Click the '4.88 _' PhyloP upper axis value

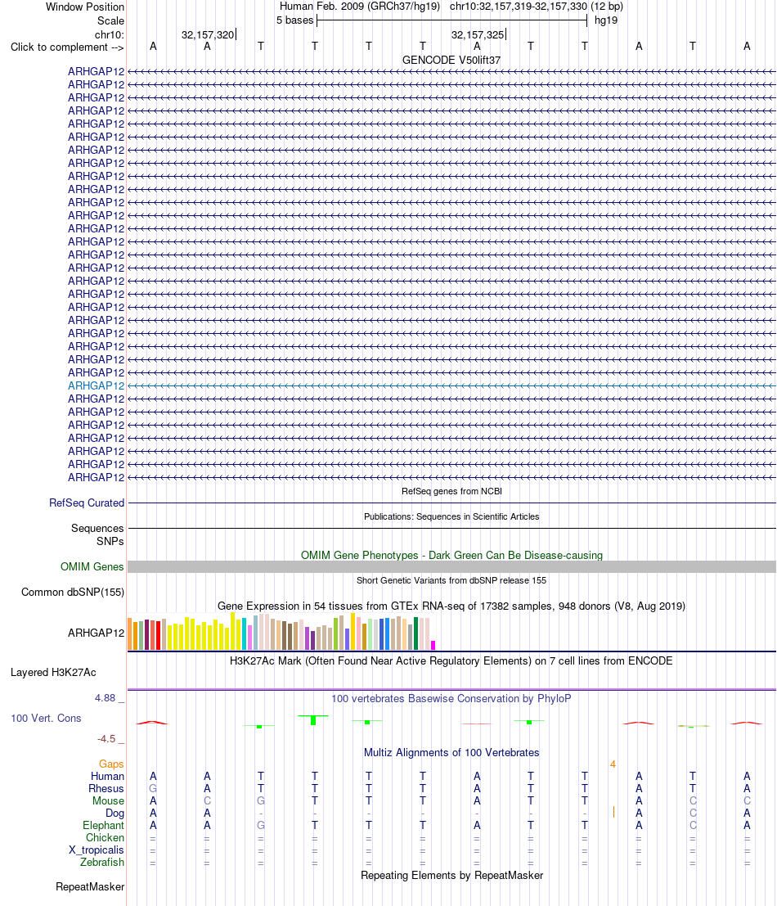(109, 698)
